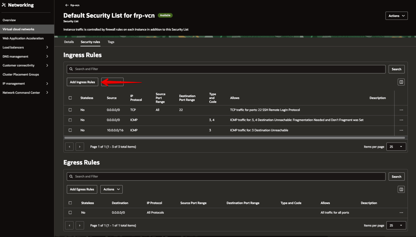The width and height of the screenshot is (416, 237).
Task: Check the 0.0.0.0/0 All Protocols egress rule
Action: tap(70, 213)
